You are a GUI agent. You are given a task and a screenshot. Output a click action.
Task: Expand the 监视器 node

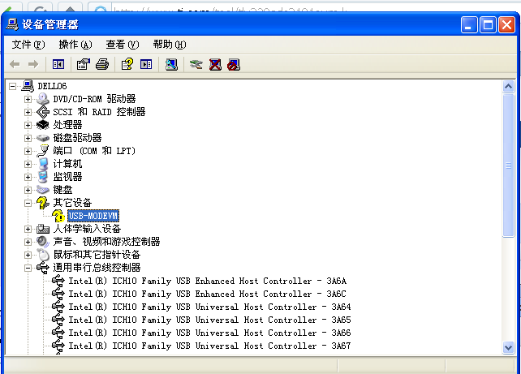tap(28, 177)
